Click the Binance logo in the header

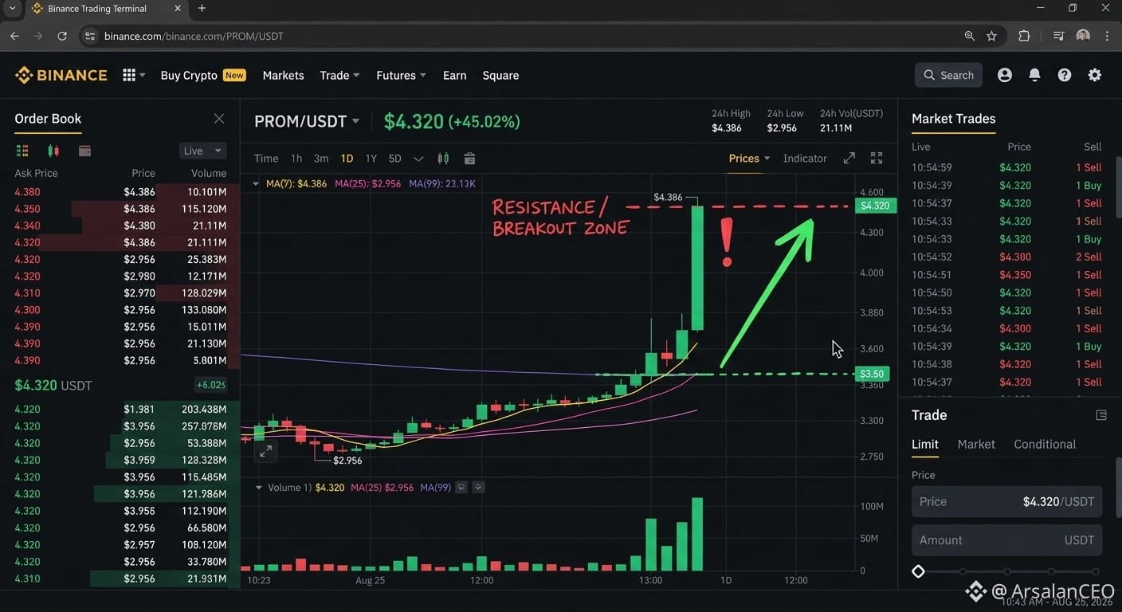[61, 75]
